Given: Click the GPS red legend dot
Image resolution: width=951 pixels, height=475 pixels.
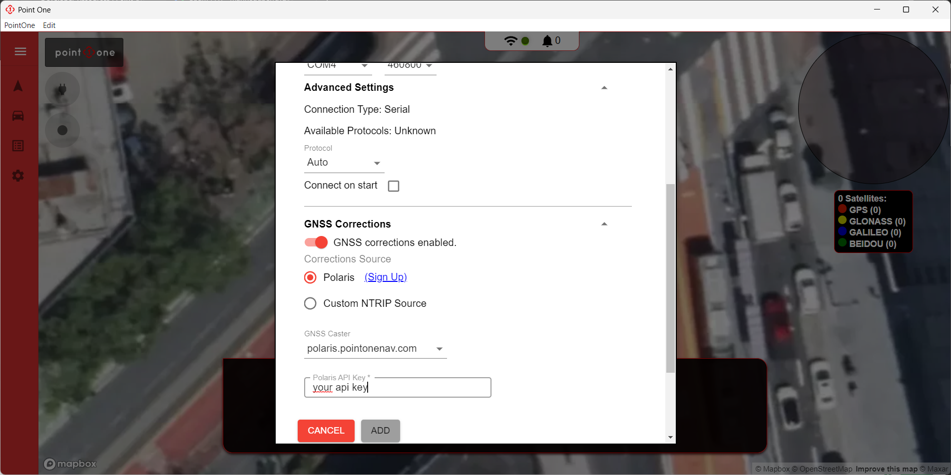Looking at the screenshot, I should click(x=842, y=209).
